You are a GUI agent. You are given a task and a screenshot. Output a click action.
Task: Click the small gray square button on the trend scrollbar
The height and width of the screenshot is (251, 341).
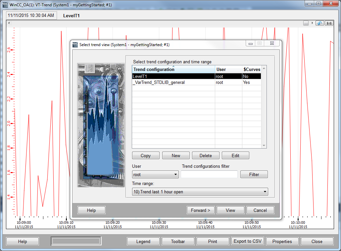(x=306, y=23)
